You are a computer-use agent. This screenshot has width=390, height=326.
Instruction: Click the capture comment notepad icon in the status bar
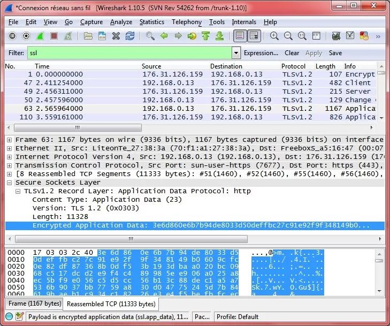click(x=19, y=316)
